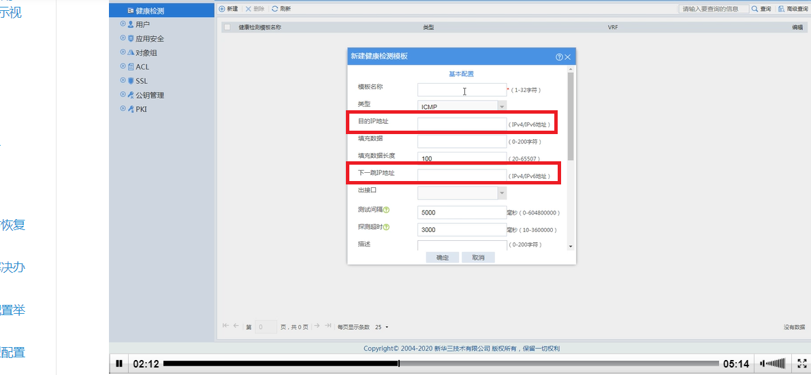Click the video progress bar
Viewport: 811px width, 375px height.
(x=441, y=363)
